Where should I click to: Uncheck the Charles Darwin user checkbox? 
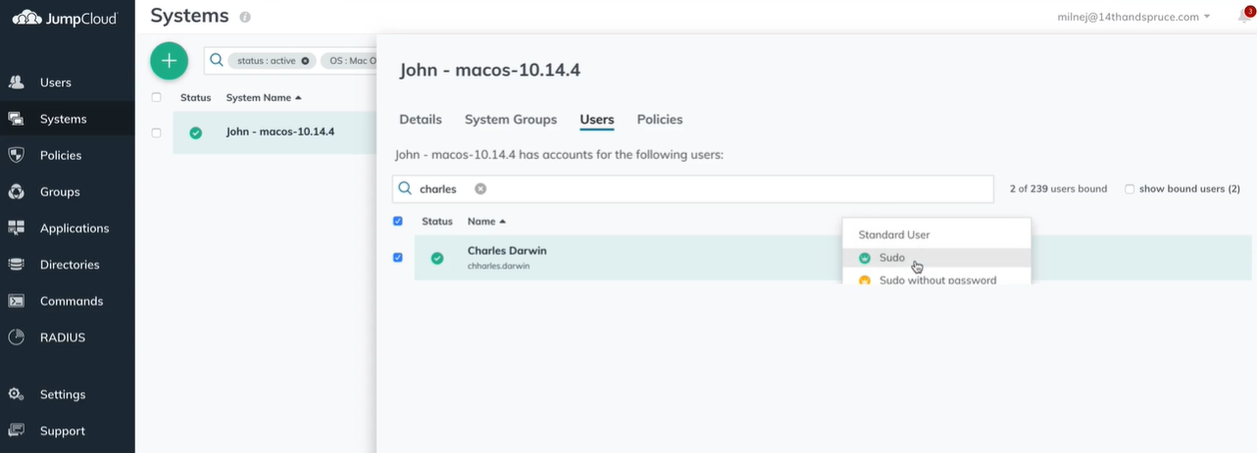tap(397, 258)
